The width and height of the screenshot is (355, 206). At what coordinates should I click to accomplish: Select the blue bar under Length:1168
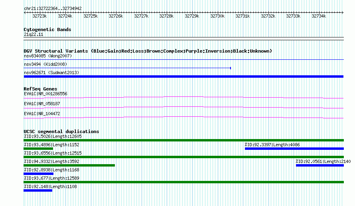(x=38, y=174)
